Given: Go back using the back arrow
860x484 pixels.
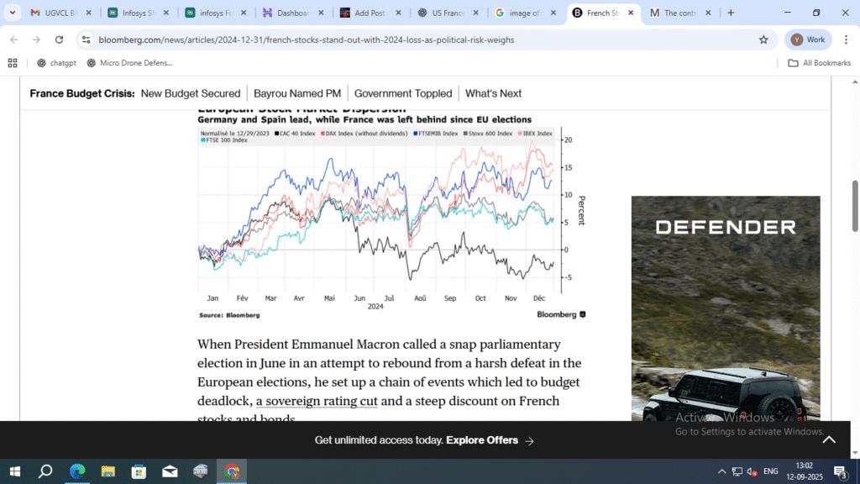Looking at the screenshot, I should [13, 39].
